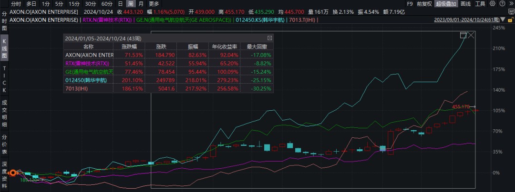Screen dimensions: 515x192
Task: Select the 15分 period tab
Action: tap(74, 4)
